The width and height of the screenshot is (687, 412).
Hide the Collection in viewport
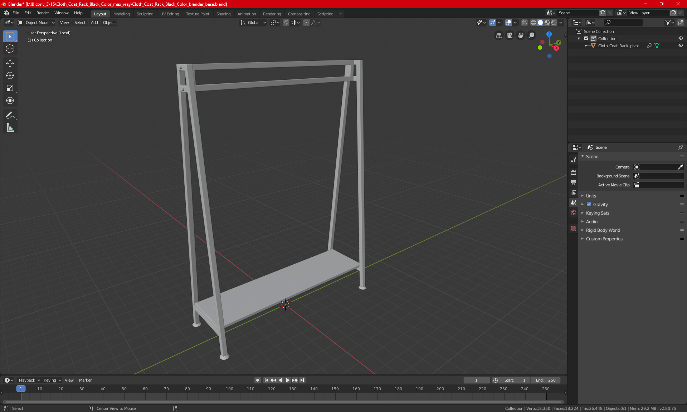point(681,39)
